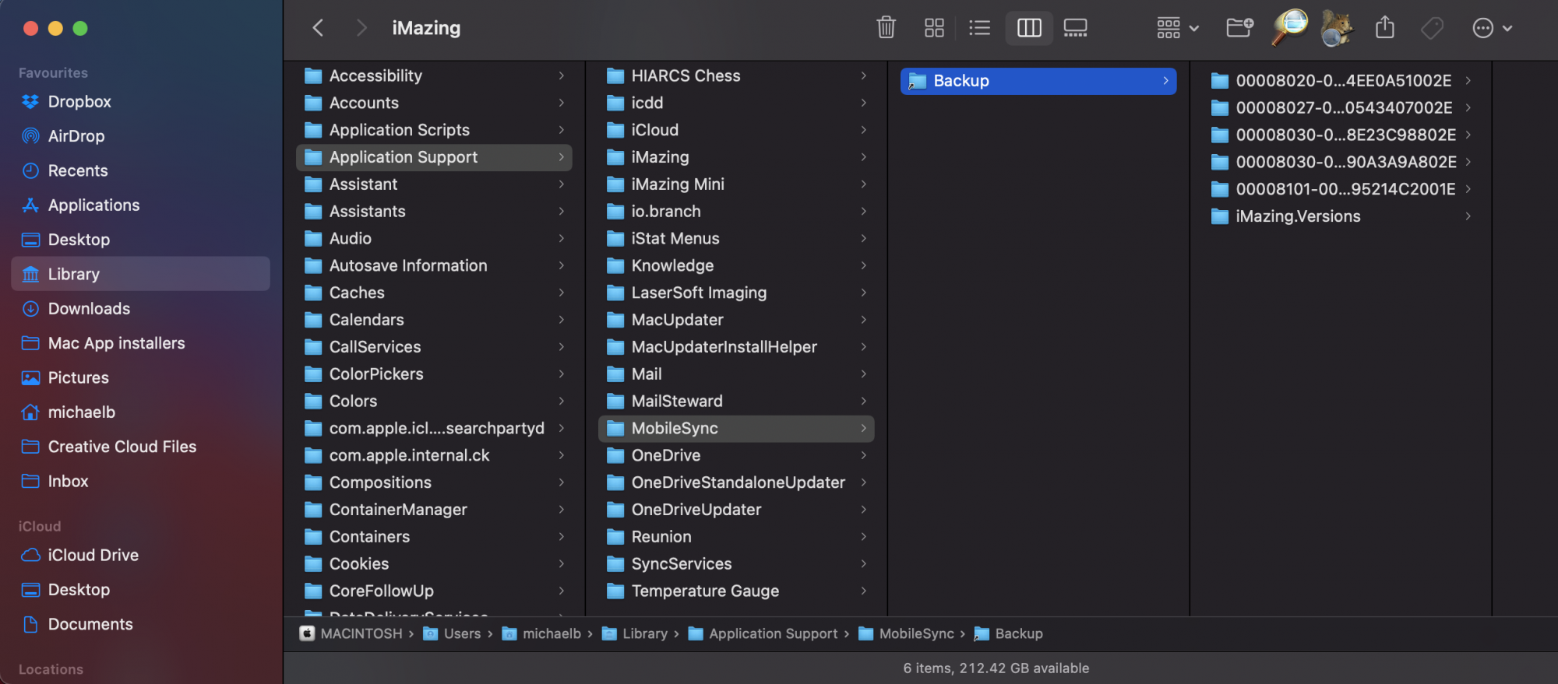This screenshot has height=684, width=1558.
Task: Click MACINTOSH in the path bar
Action: click(351, 633)
